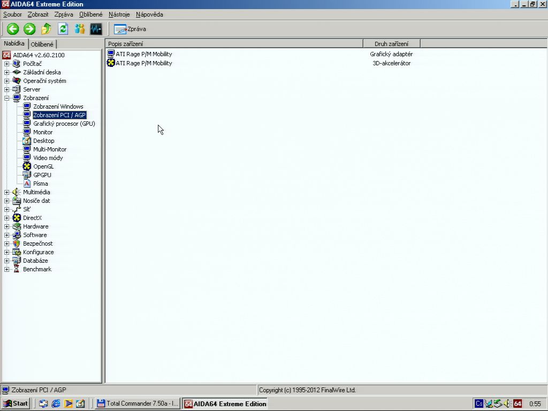Expand the Nosiče dat tree node
This screenshot has height=411, width=548.
pyautogui.click(x=6, y=201)
